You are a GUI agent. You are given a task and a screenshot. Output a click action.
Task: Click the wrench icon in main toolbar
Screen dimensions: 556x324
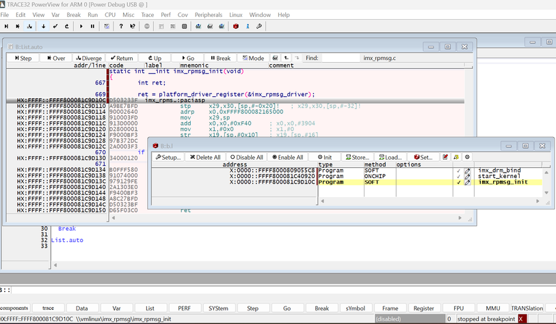259,27
